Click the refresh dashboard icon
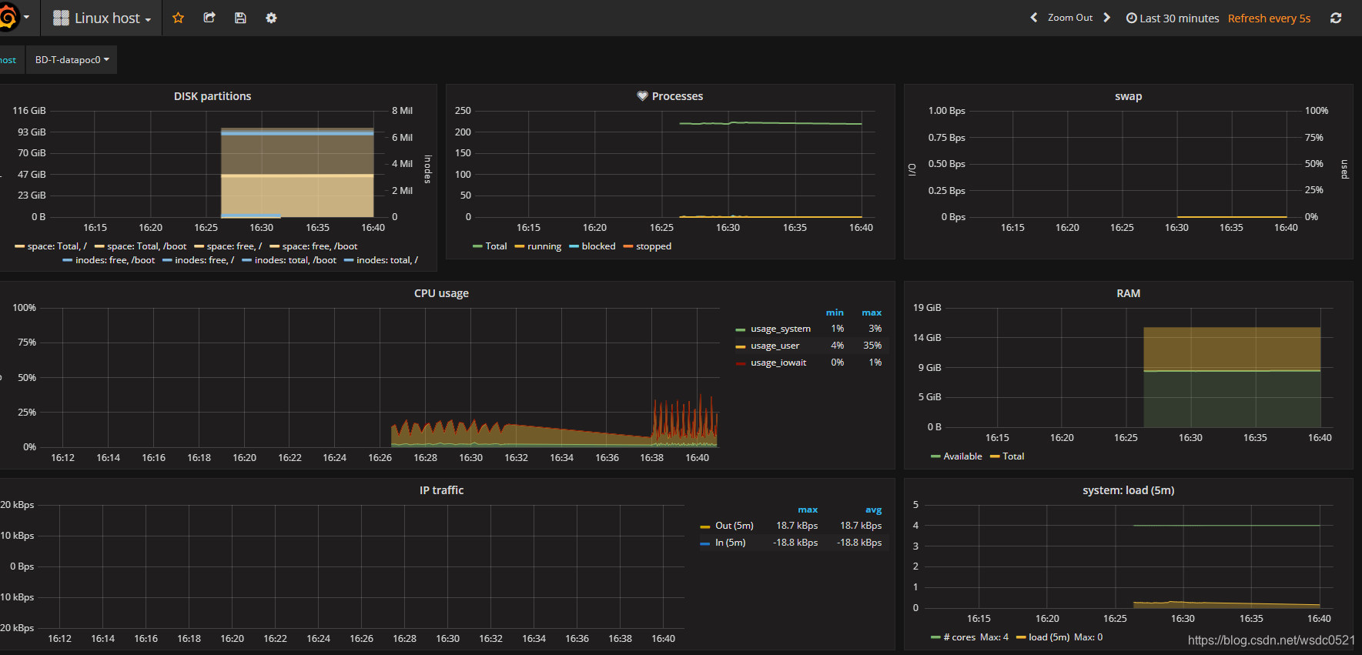This screenshot has height=655, width=1362. (x=1336, y=18)
